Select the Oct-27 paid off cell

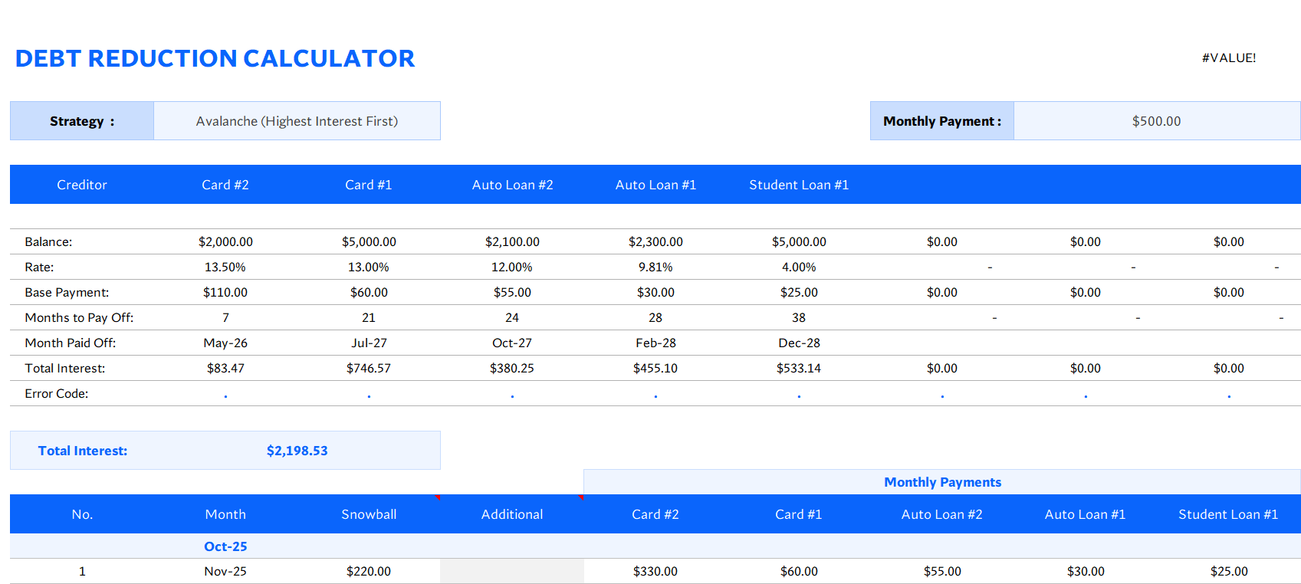point(512,343)
